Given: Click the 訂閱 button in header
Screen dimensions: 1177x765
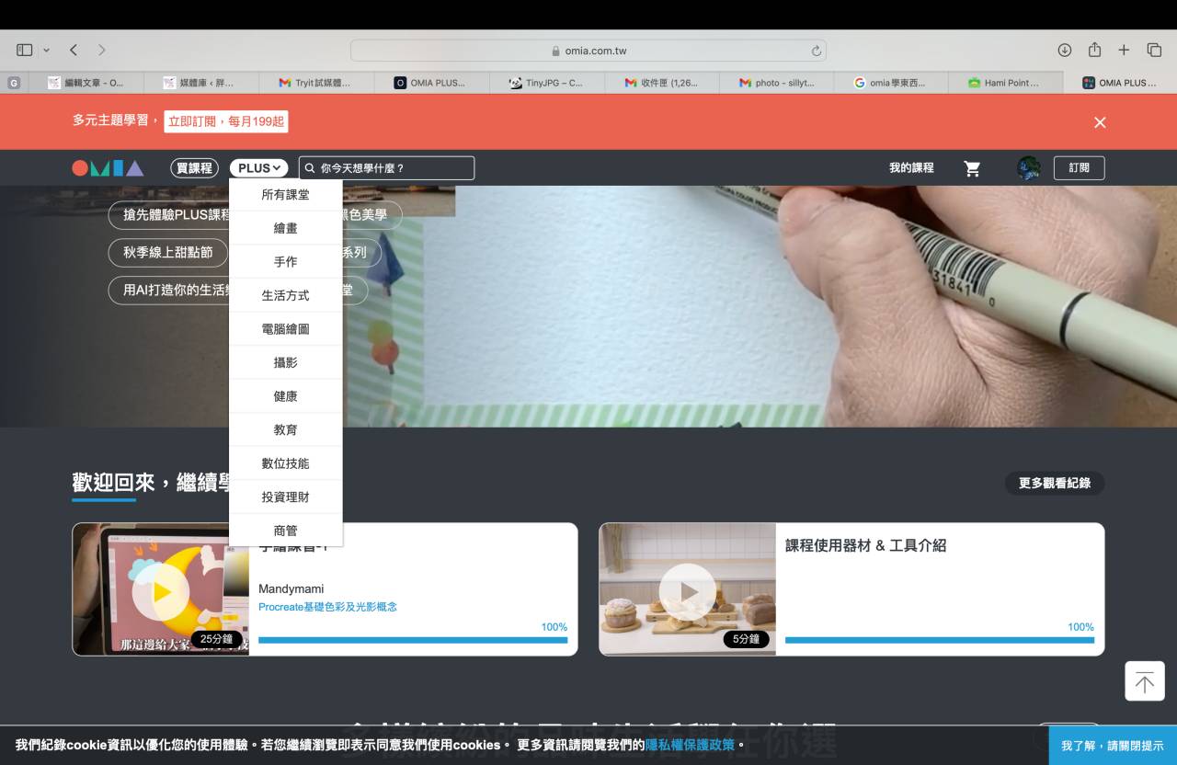Looking at the screenshot, I should (1079, 168).
